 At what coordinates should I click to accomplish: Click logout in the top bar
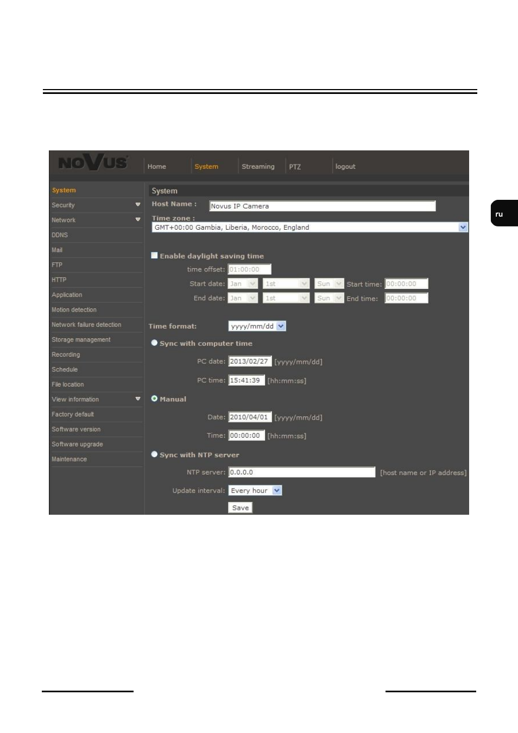pyautogui.click(x=345, y=167)
